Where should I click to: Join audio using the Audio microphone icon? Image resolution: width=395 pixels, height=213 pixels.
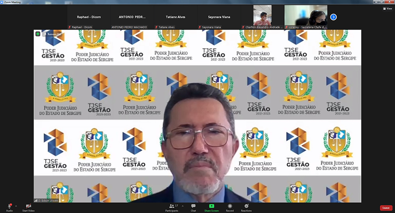pos(9,206)
